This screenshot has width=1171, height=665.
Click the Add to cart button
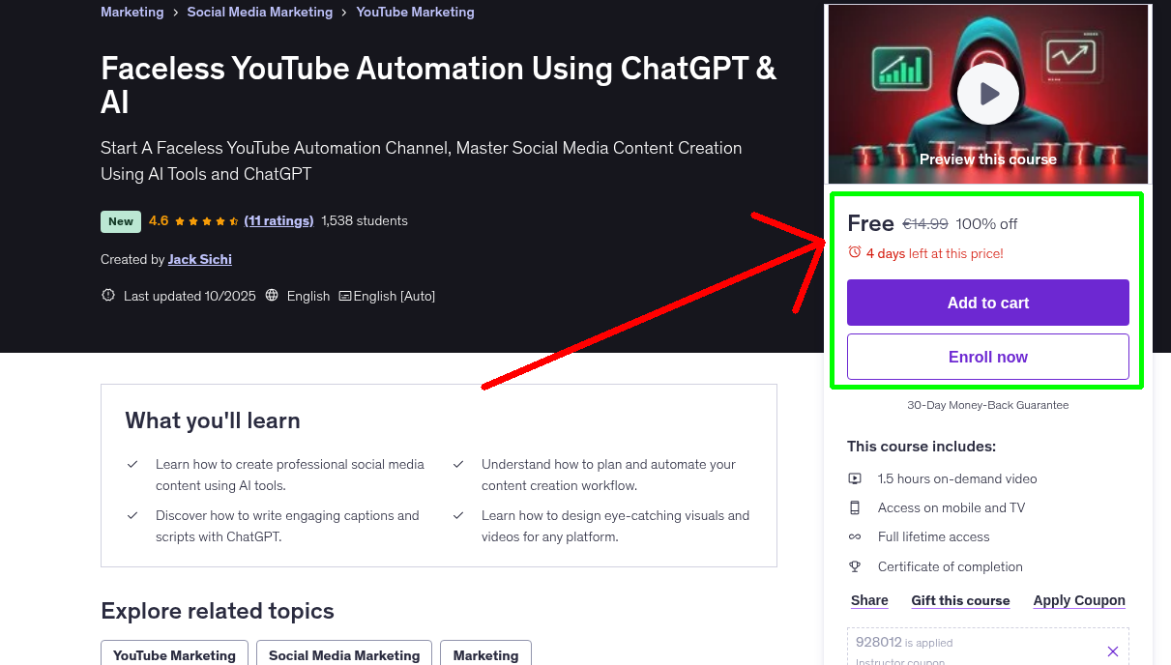click(x=987, y=302)
